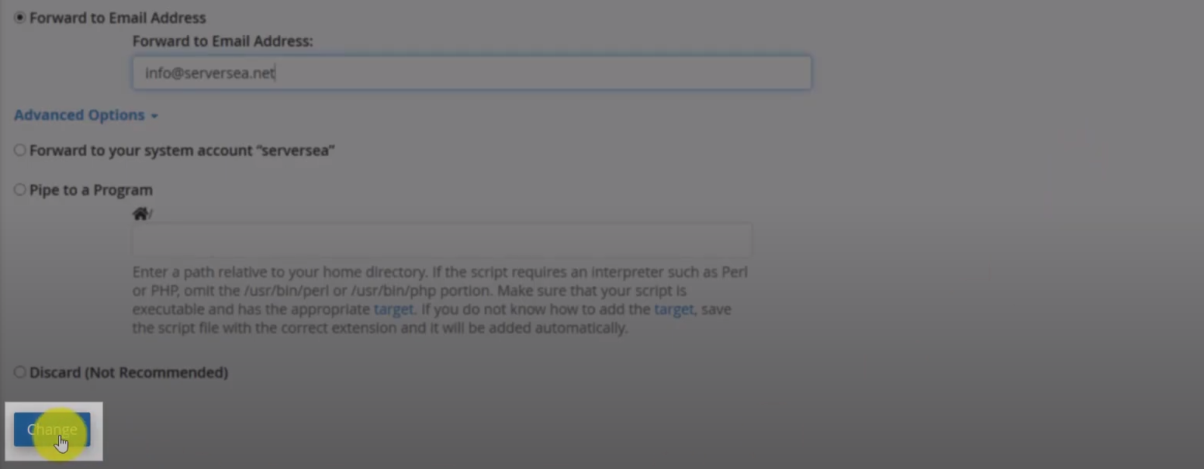
Task: Enable the Pipe to a Program radio circle
Action: point(19,190)
